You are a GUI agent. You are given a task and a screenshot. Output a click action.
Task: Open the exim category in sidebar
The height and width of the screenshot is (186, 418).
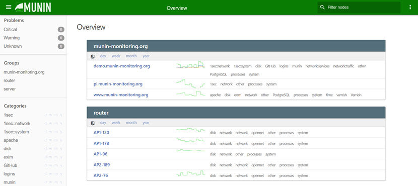pyautogui.click(x=8, y=157)
